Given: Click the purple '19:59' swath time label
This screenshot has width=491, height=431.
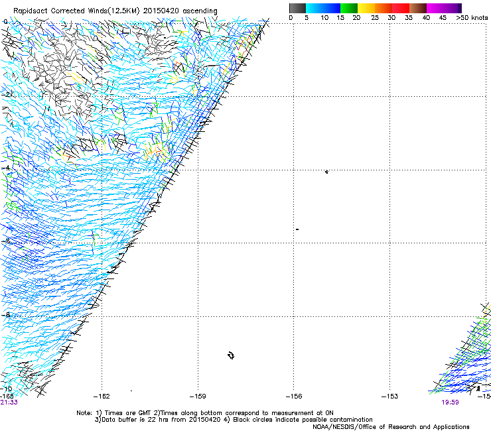Looking at the screenshot, I should (x=450, y=402).
